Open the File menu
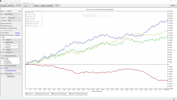177x100 pixels. pos(1,3)
